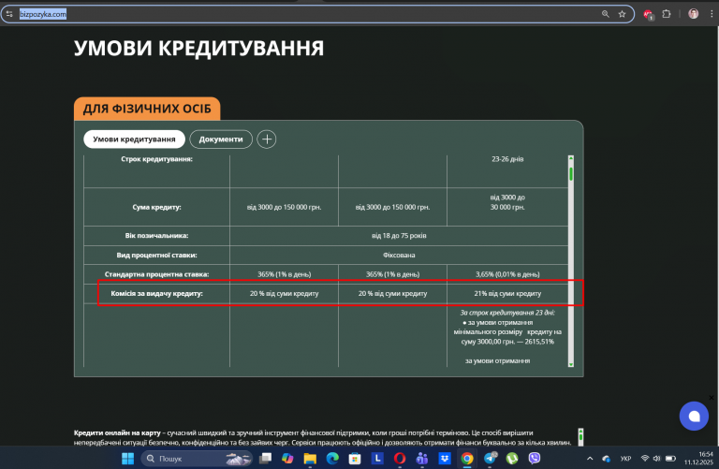The width and height of the screenshot is (719, 469).
Task: Click За строк кредитування 23 дні: text
Action: click(507, 313)
